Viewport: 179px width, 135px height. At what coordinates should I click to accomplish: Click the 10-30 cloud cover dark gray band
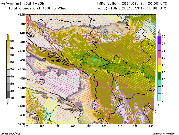(x=8, y=94)
